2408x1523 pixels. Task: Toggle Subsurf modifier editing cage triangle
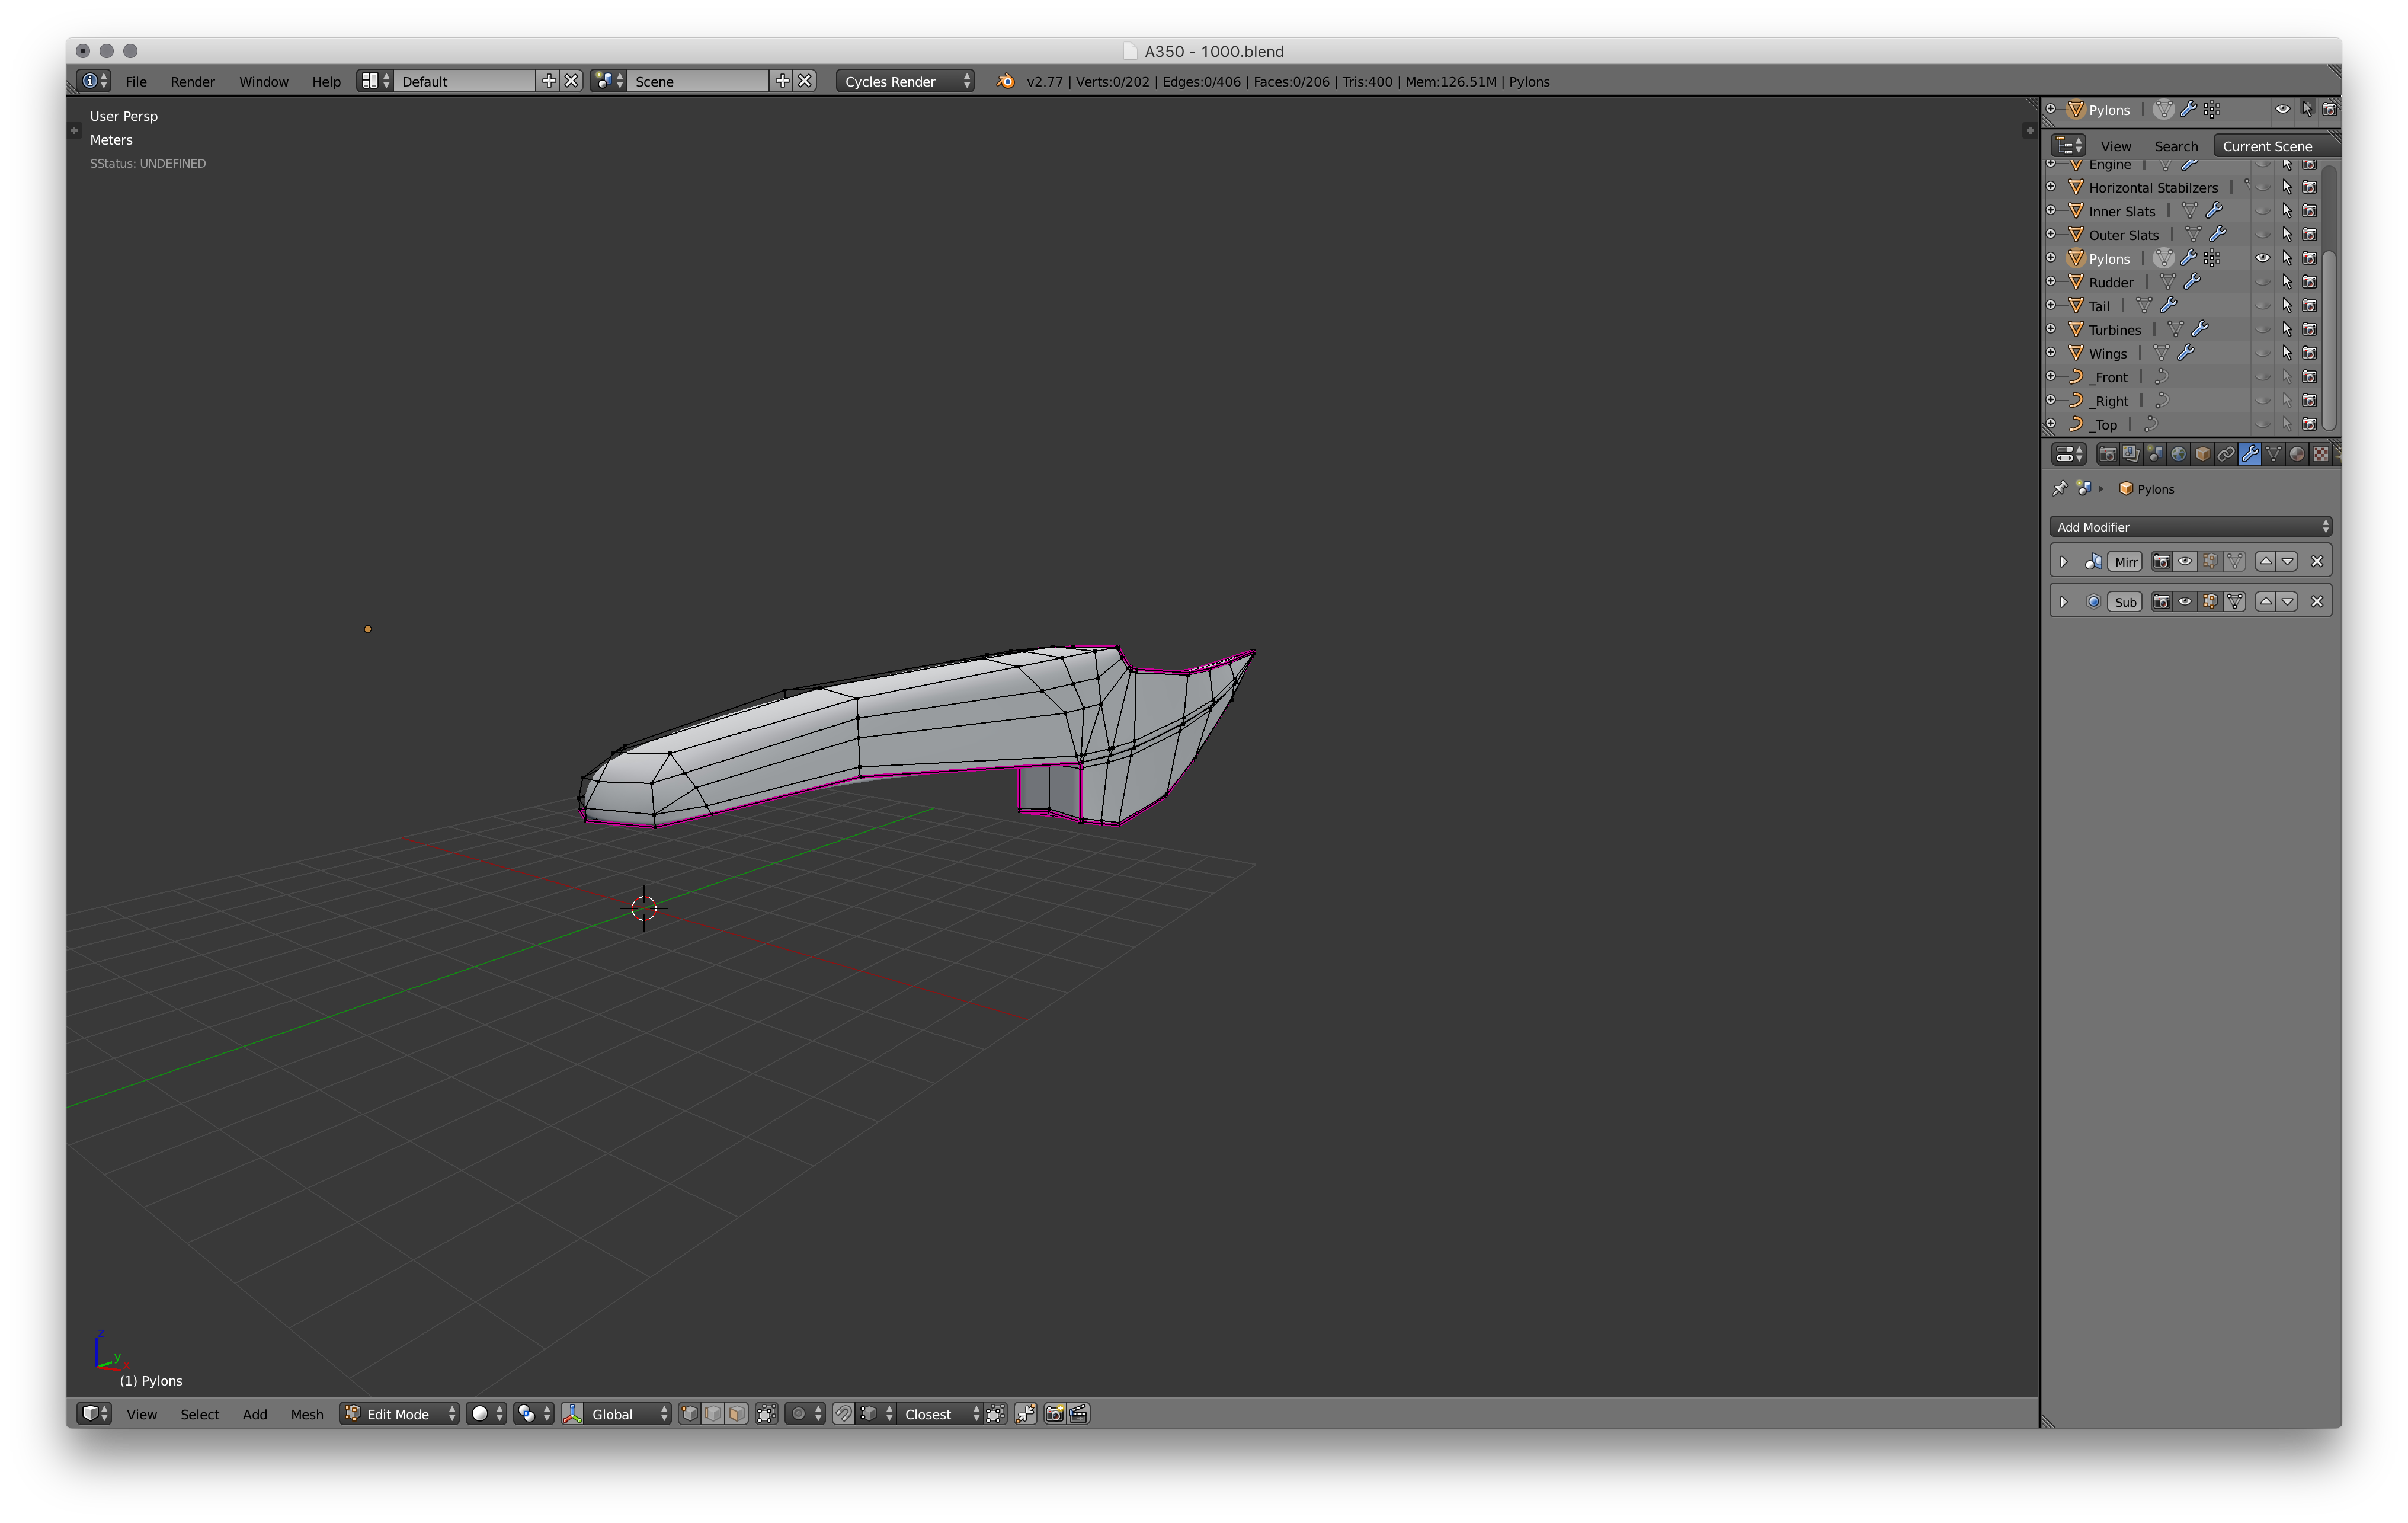(x=2235, y=601)
